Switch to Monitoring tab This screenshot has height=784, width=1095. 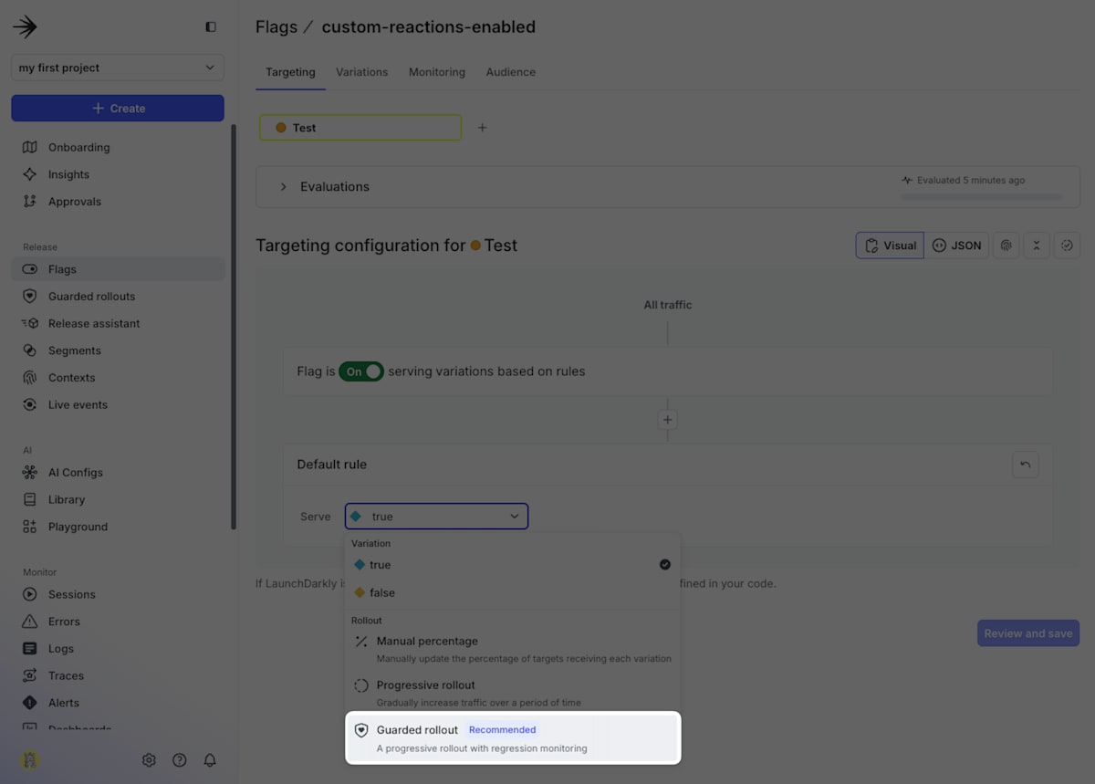click(x=437, y=72)
